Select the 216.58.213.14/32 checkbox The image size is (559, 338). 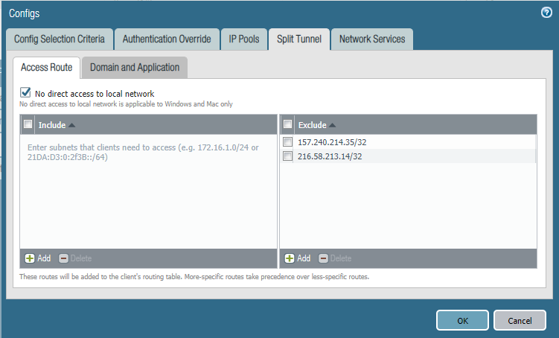288,156
